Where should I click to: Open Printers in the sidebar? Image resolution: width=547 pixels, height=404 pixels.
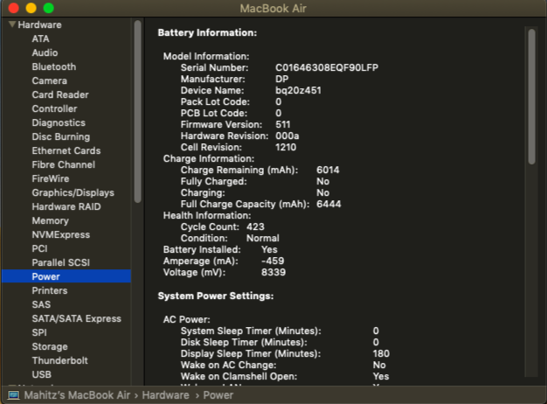[x=50, y=290]
